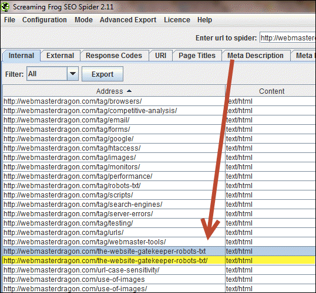Open the File menu
The height and width of the screenshot is (293, 316).
tap(9, 20)
